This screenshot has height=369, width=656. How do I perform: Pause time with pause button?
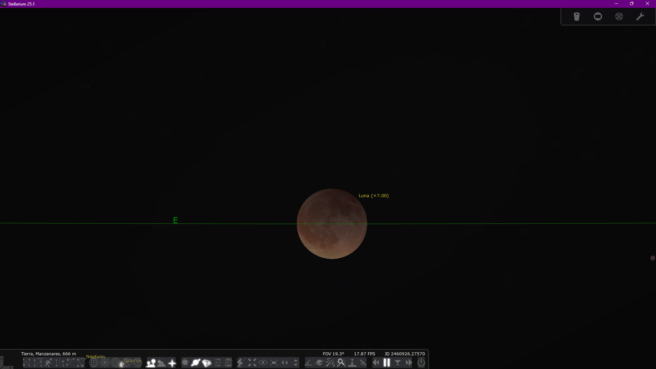pos(387,363)
